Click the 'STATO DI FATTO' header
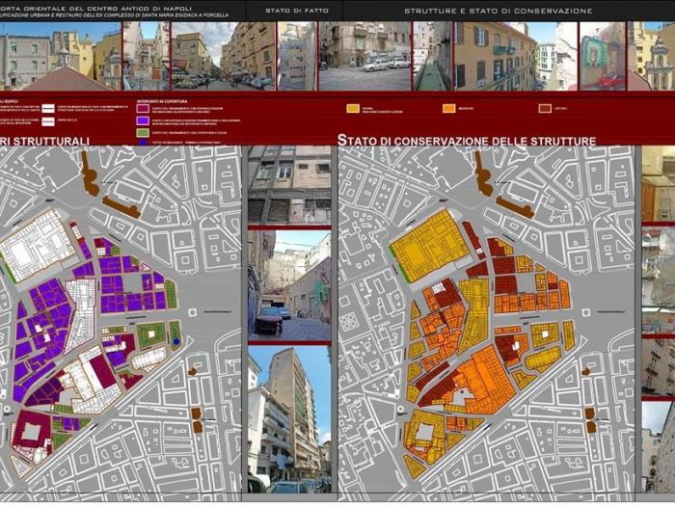 click(x=297, y=11)
